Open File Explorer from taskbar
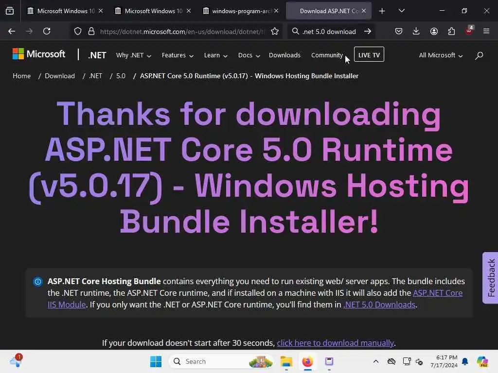498x373 pixels. click(x=286, y=361)
